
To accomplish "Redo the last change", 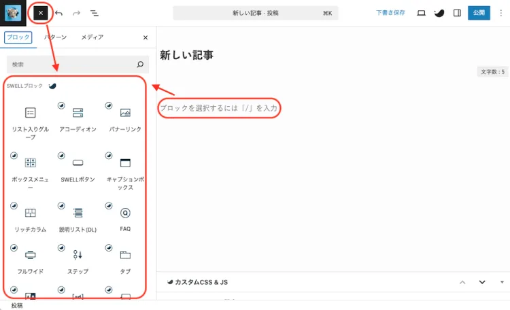I will point(76,13).
